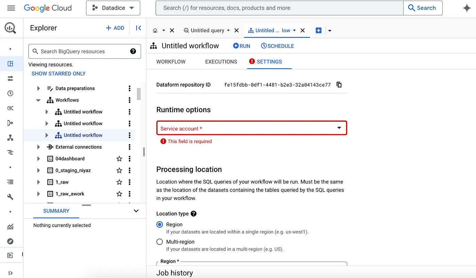Click the SCHEDULE button

click(x=277, y=46)
